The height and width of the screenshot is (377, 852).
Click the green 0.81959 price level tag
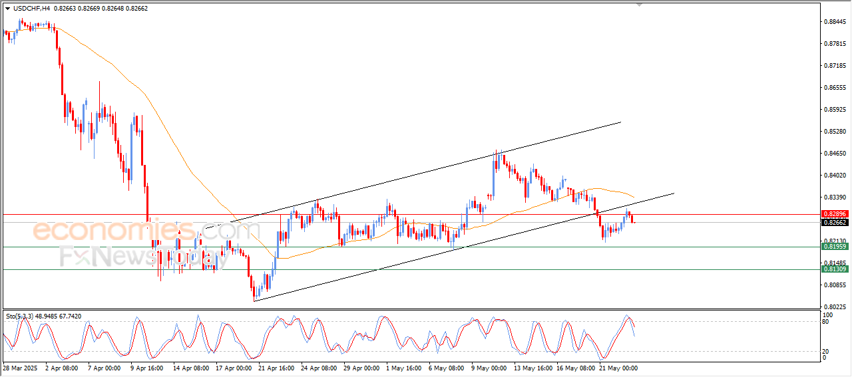tap(835, 246)
